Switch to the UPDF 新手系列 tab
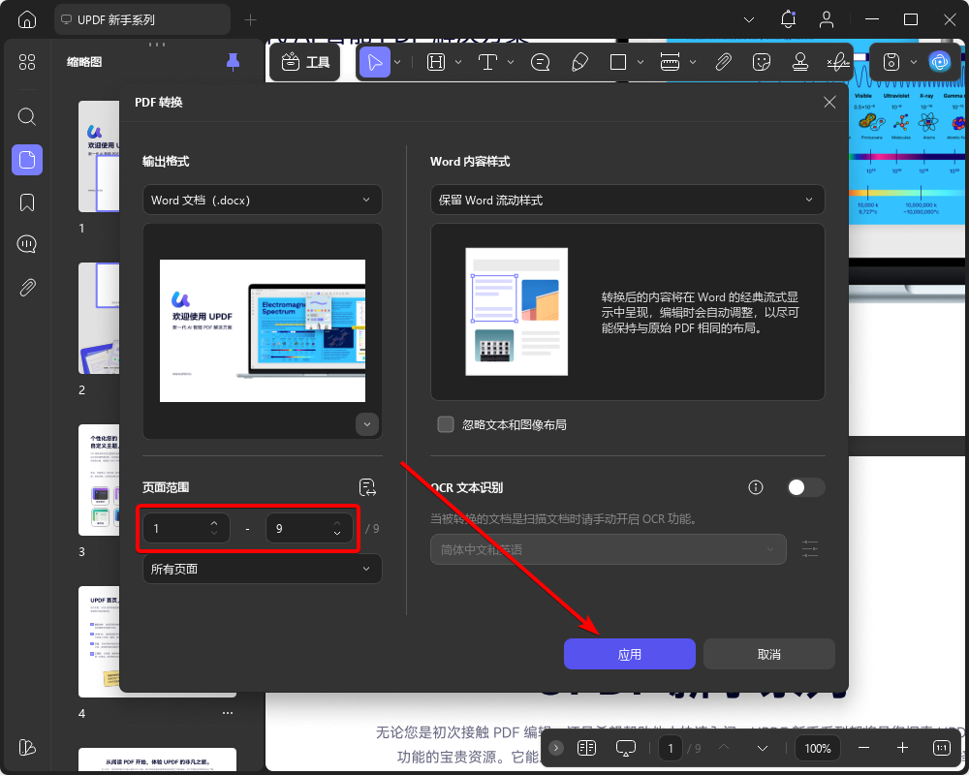This screenshot has width=969, height=775. [x=142, y=19]
